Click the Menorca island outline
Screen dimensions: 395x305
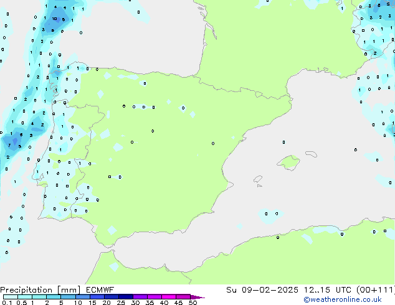click(311, 154)
